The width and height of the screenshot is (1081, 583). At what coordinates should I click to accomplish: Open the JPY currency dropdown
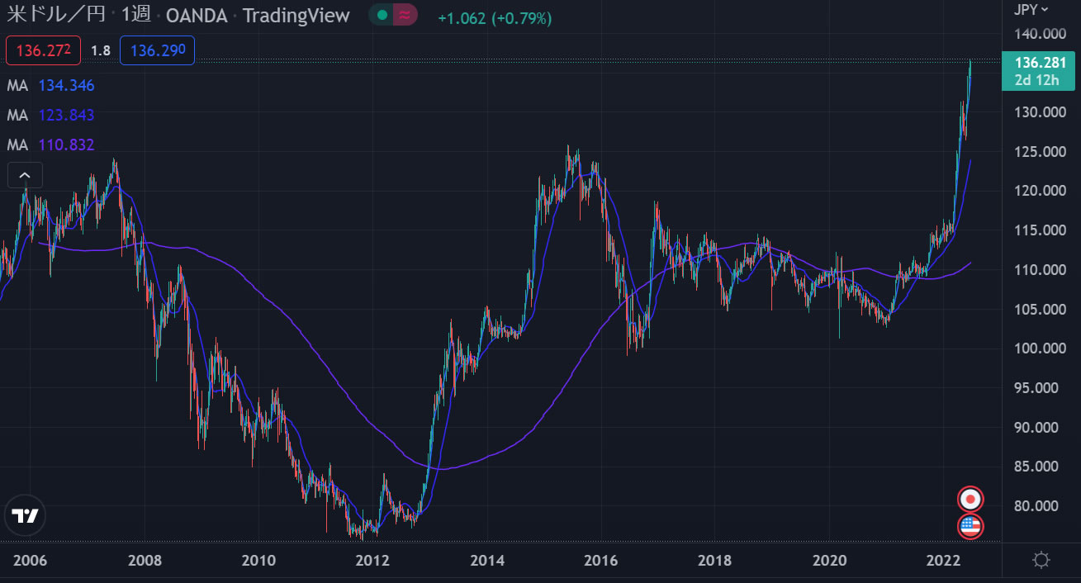1031,10
